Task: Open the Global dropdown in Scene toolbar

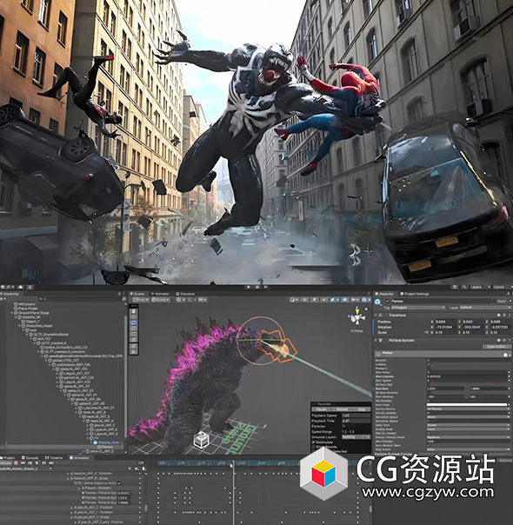Action: coord(160,300)
